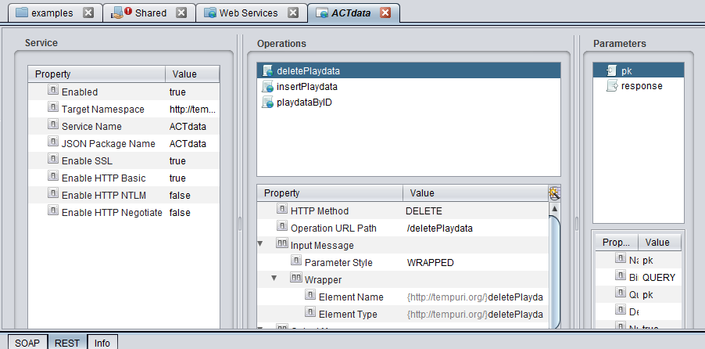The width and height of the screenshot is (705, 349).
Task: Click the HTTP Method property icon
Action: [x=282, y=210]
